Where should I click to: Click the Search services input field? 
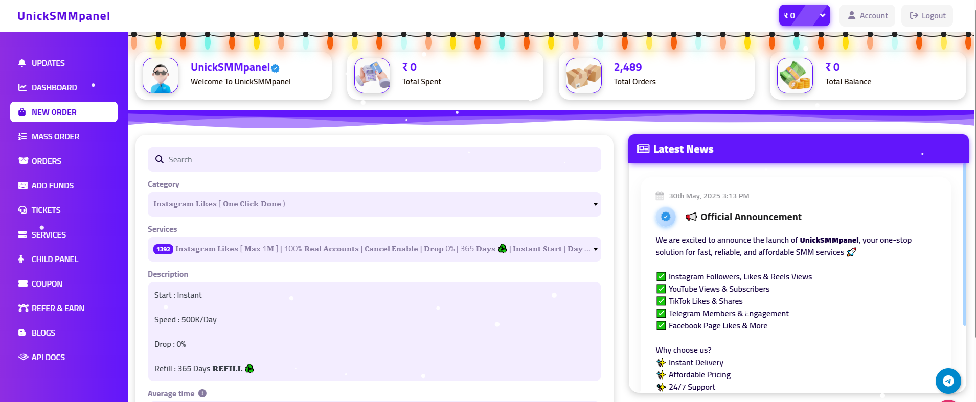pyautogui.click(x=378, y=159)
